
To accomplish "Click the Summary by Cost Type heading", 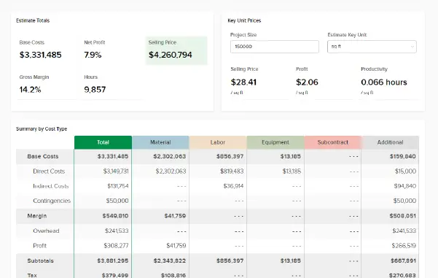I will coord(42,129).
